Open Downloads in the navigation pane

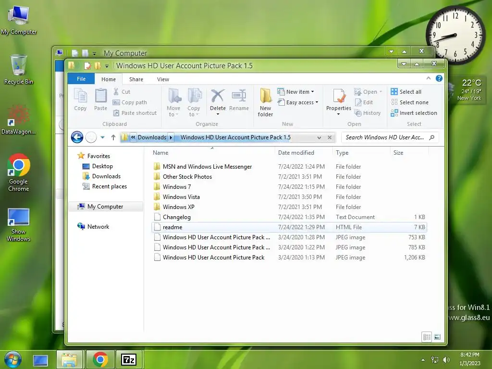pos(102,176)
